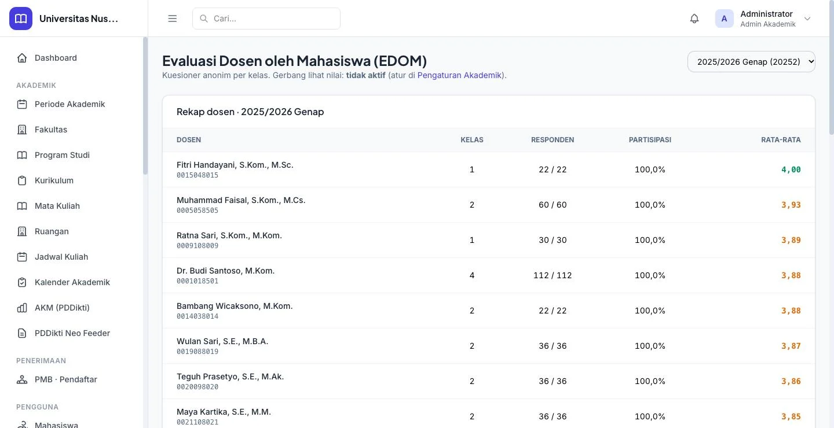Click the Kalender Akademik calendar-check icon

[22, 282]
